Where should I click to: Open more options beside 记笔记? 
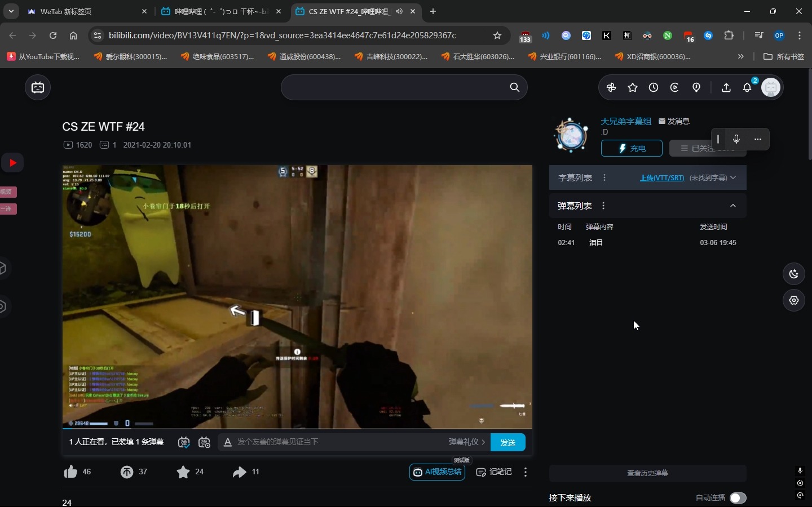(x=526, y=472)
